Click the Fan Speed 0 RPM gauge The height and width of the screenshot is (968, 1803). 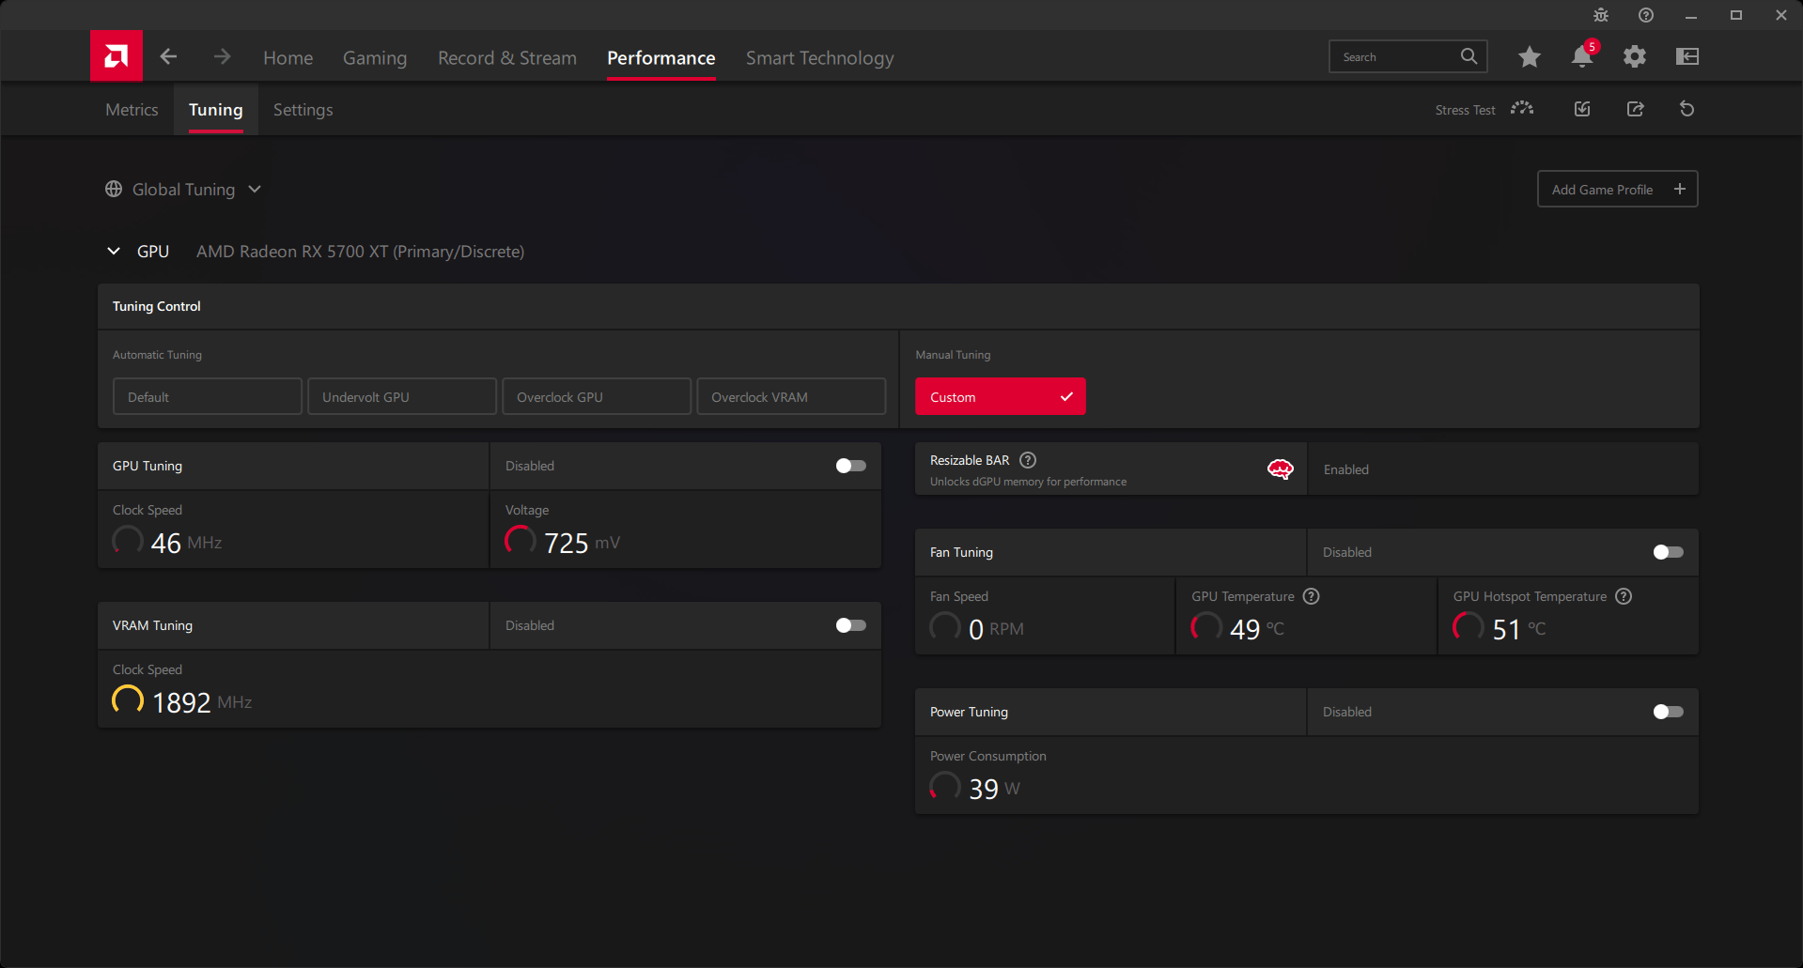(945, 626)
